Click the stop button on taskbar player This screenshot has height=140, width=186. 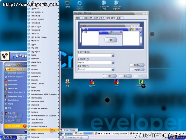pos(107,134)
